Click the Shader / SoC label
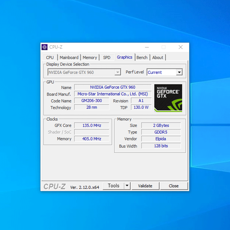 [60, 132]
